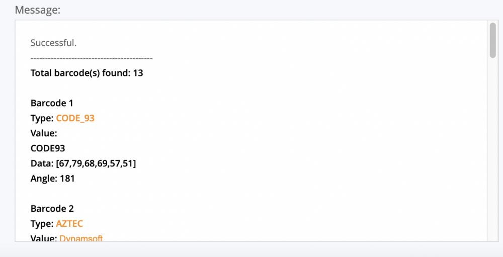
Task: Click the "Type:" label under Barcode 2
Action: click(42, 223)
